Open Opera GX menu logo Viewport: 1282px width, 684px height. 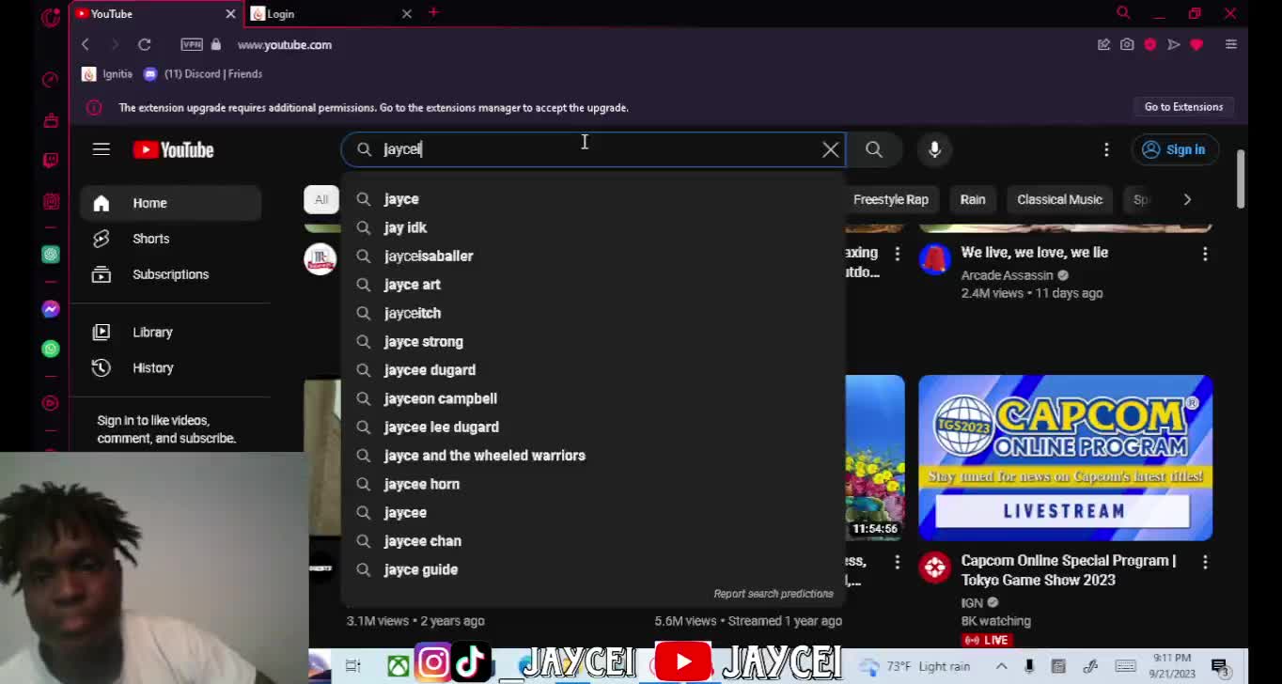pyautogui.click(x=51, y=16)
